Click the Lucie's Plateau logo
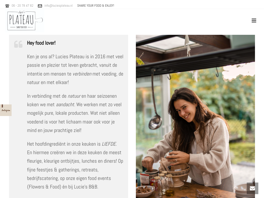This screenshot has width=264, height=198. coord(25,21)
